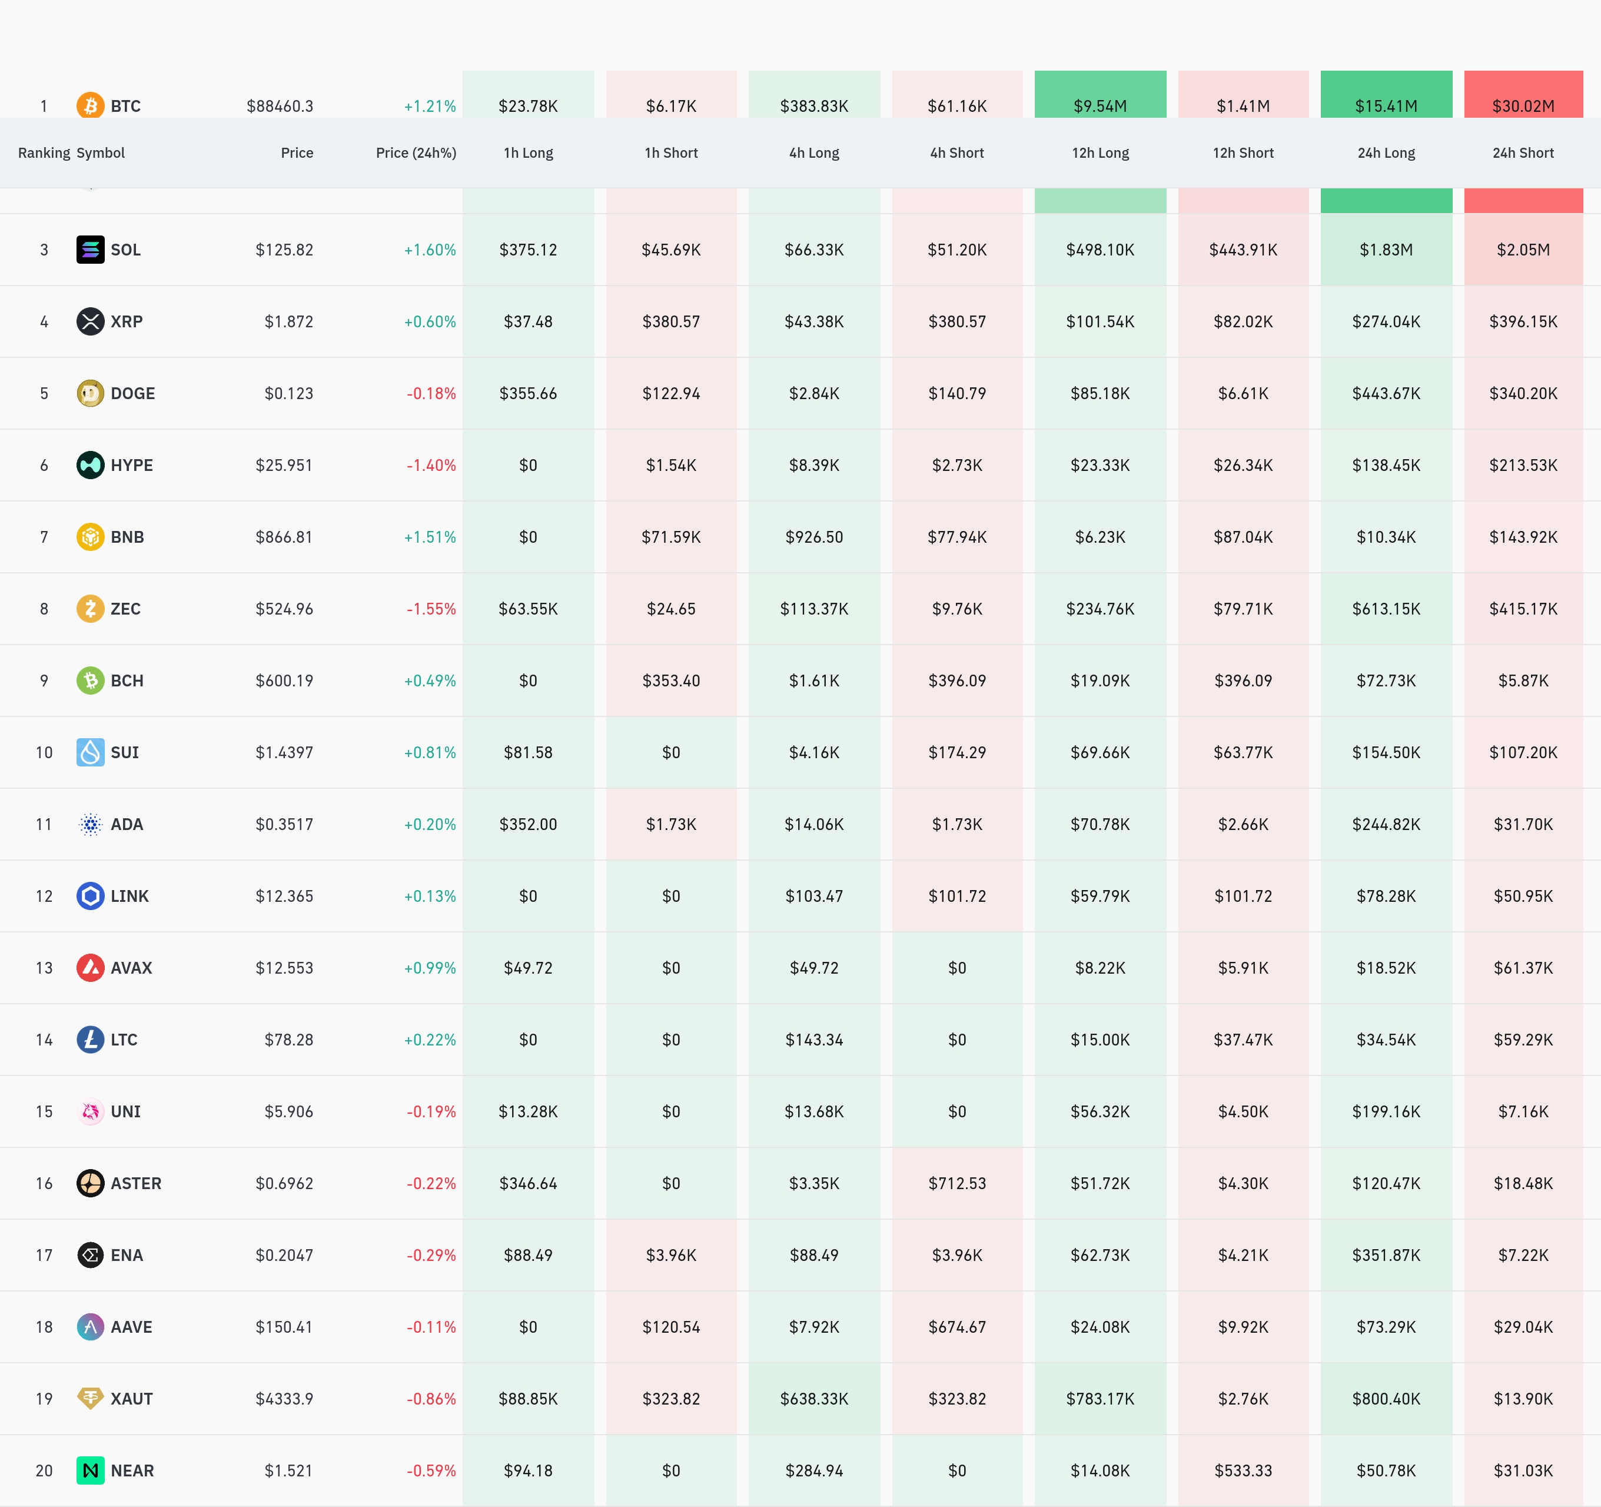Sort by the 1h Long column header

529,153
